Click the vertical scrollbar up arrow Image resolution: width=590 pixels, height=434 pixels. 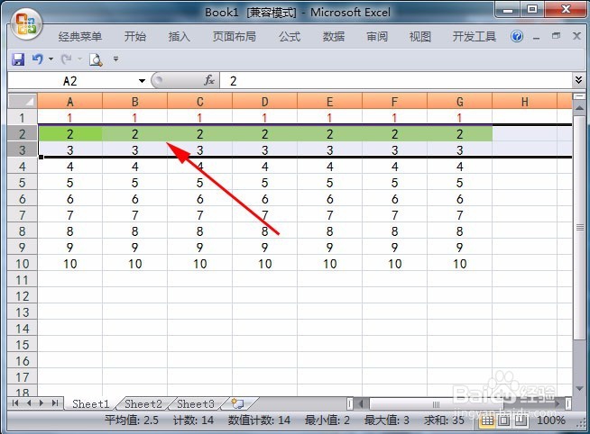578,108
